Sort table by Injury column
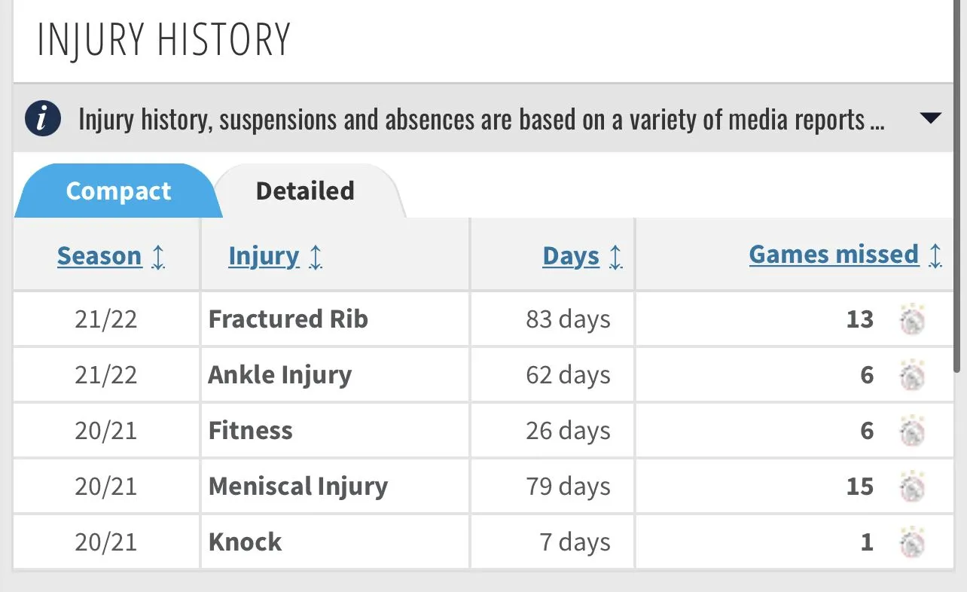 pyautogui.click(x=264, y=256)
